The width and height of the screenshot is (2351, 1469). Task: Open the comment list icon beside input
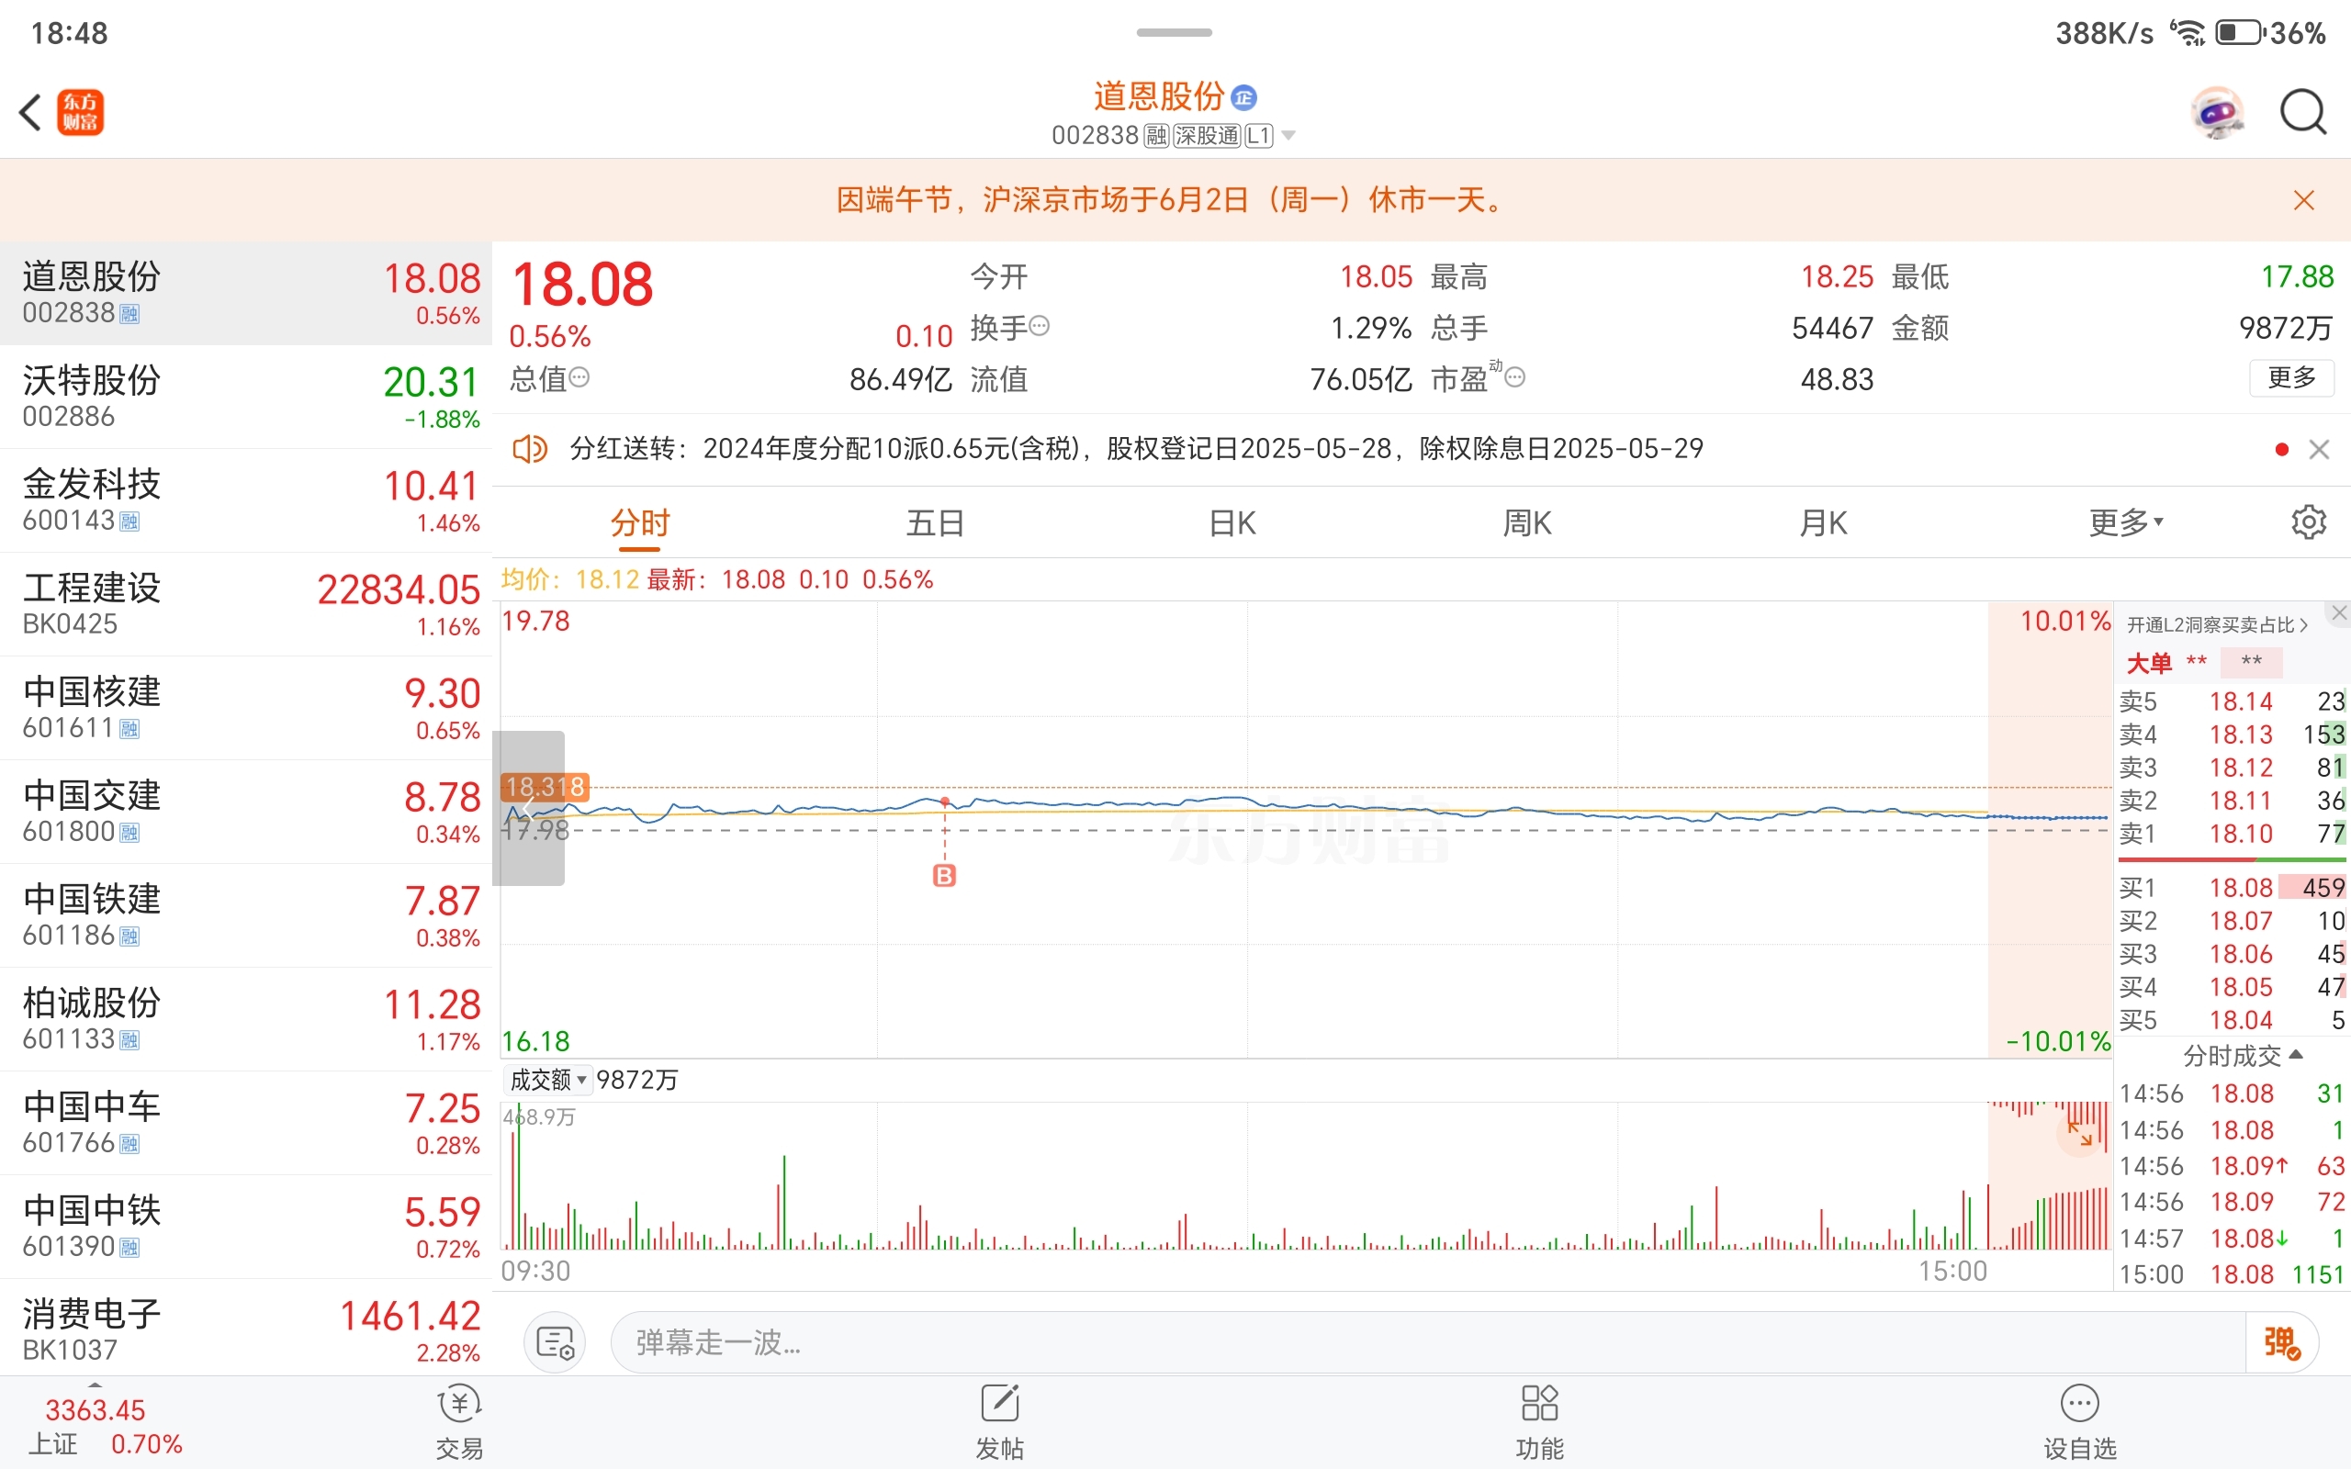555,1342
